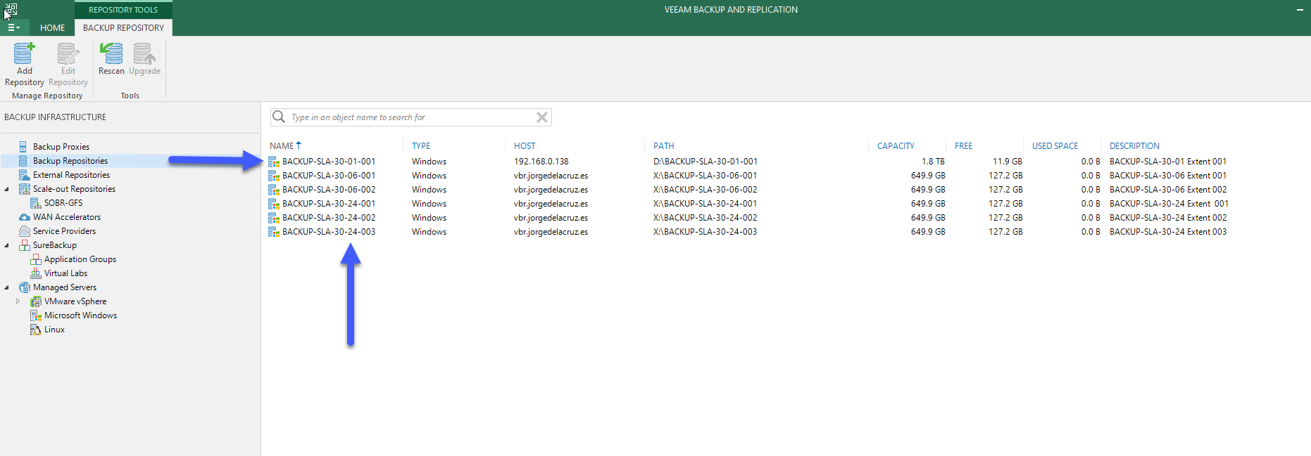Click repository icon for BACKUP-SLA-30-06-002
Image resolution: width=1311 pixels, height=456 pixels.
point(274,190)
